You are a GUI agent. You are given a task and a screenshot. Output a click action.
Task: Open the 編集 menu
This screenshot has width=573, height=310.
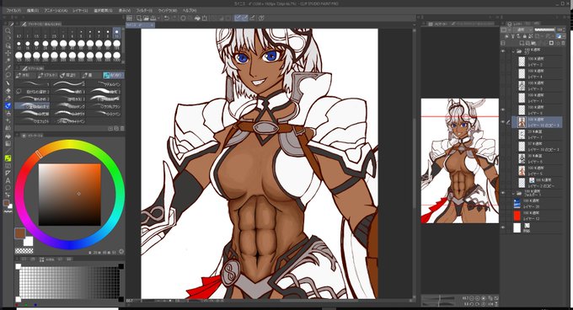click(33, 11)
